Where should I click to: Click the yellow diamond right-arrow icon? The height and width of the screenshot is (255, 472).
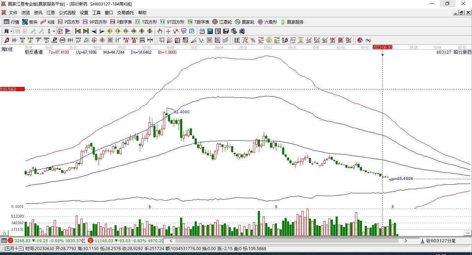118,31
